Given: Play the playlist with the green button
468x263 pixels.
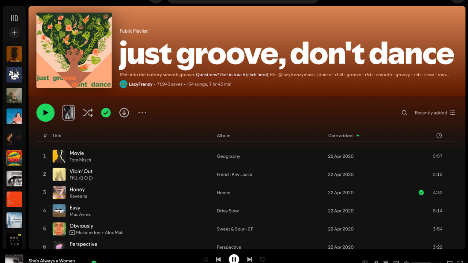Looking at the screenshot, I should click(x=45, y=113).
